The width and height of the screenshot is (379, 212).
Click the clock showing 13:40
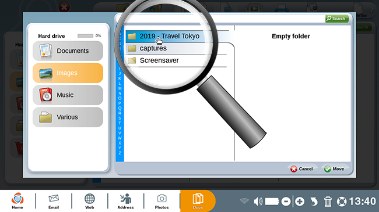[362, 201]
